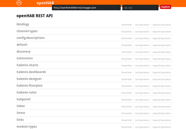Open the config-descriptions section heading

point(31,38)
